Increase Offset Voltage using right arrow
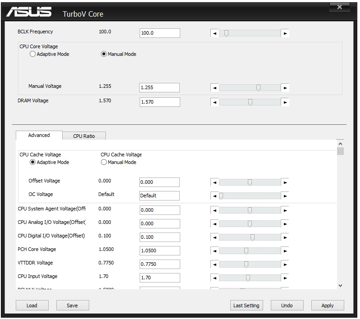This screenshot has height=319, width=360. coord(285,182)
